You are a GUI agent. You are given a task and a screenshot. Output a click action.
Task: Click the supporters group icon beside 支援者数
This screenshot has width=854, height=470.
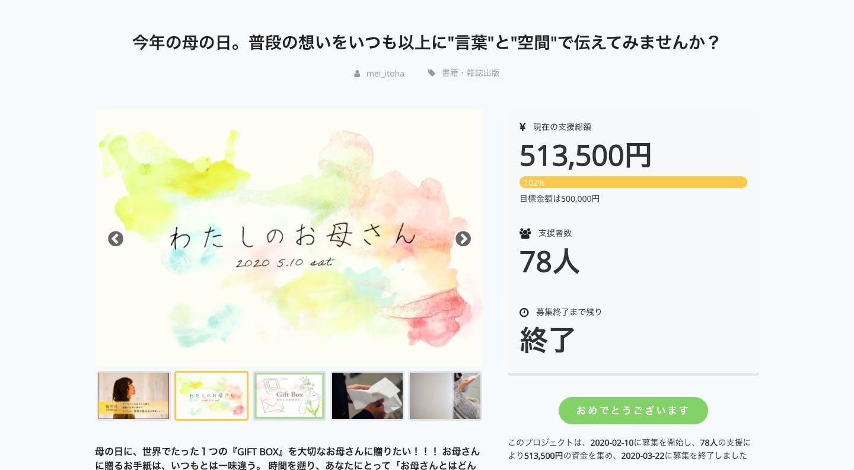[525, 233]
